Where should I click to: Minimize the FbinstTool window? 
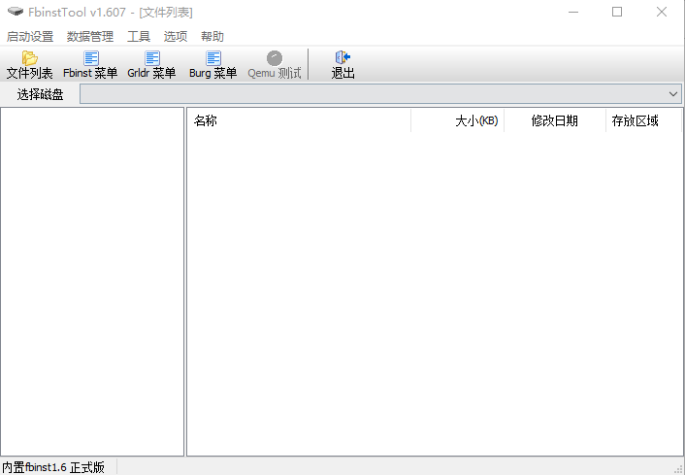tap(573, 12)
